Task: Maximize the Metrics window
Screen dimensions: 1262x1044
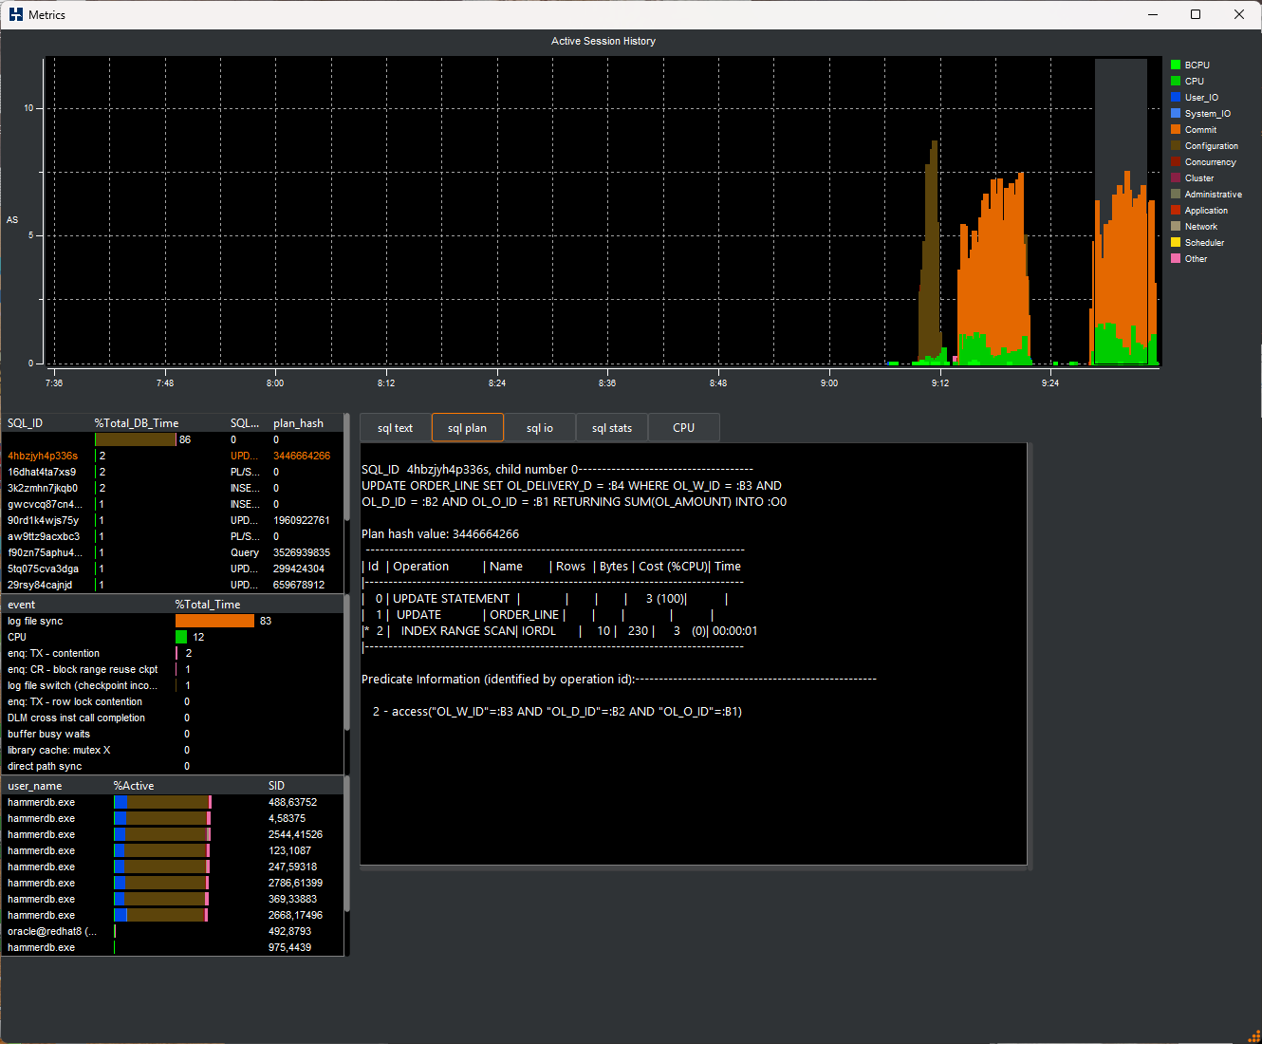Action: click(1196, 14)
